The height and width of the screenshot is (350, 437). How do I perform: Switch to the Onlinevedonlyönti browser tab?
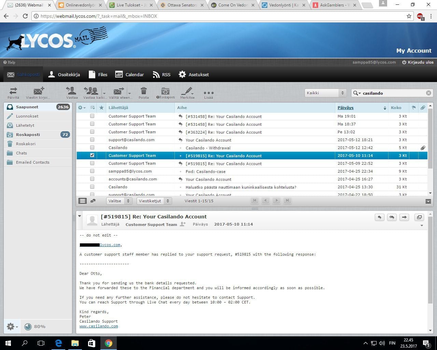(80, 5)
